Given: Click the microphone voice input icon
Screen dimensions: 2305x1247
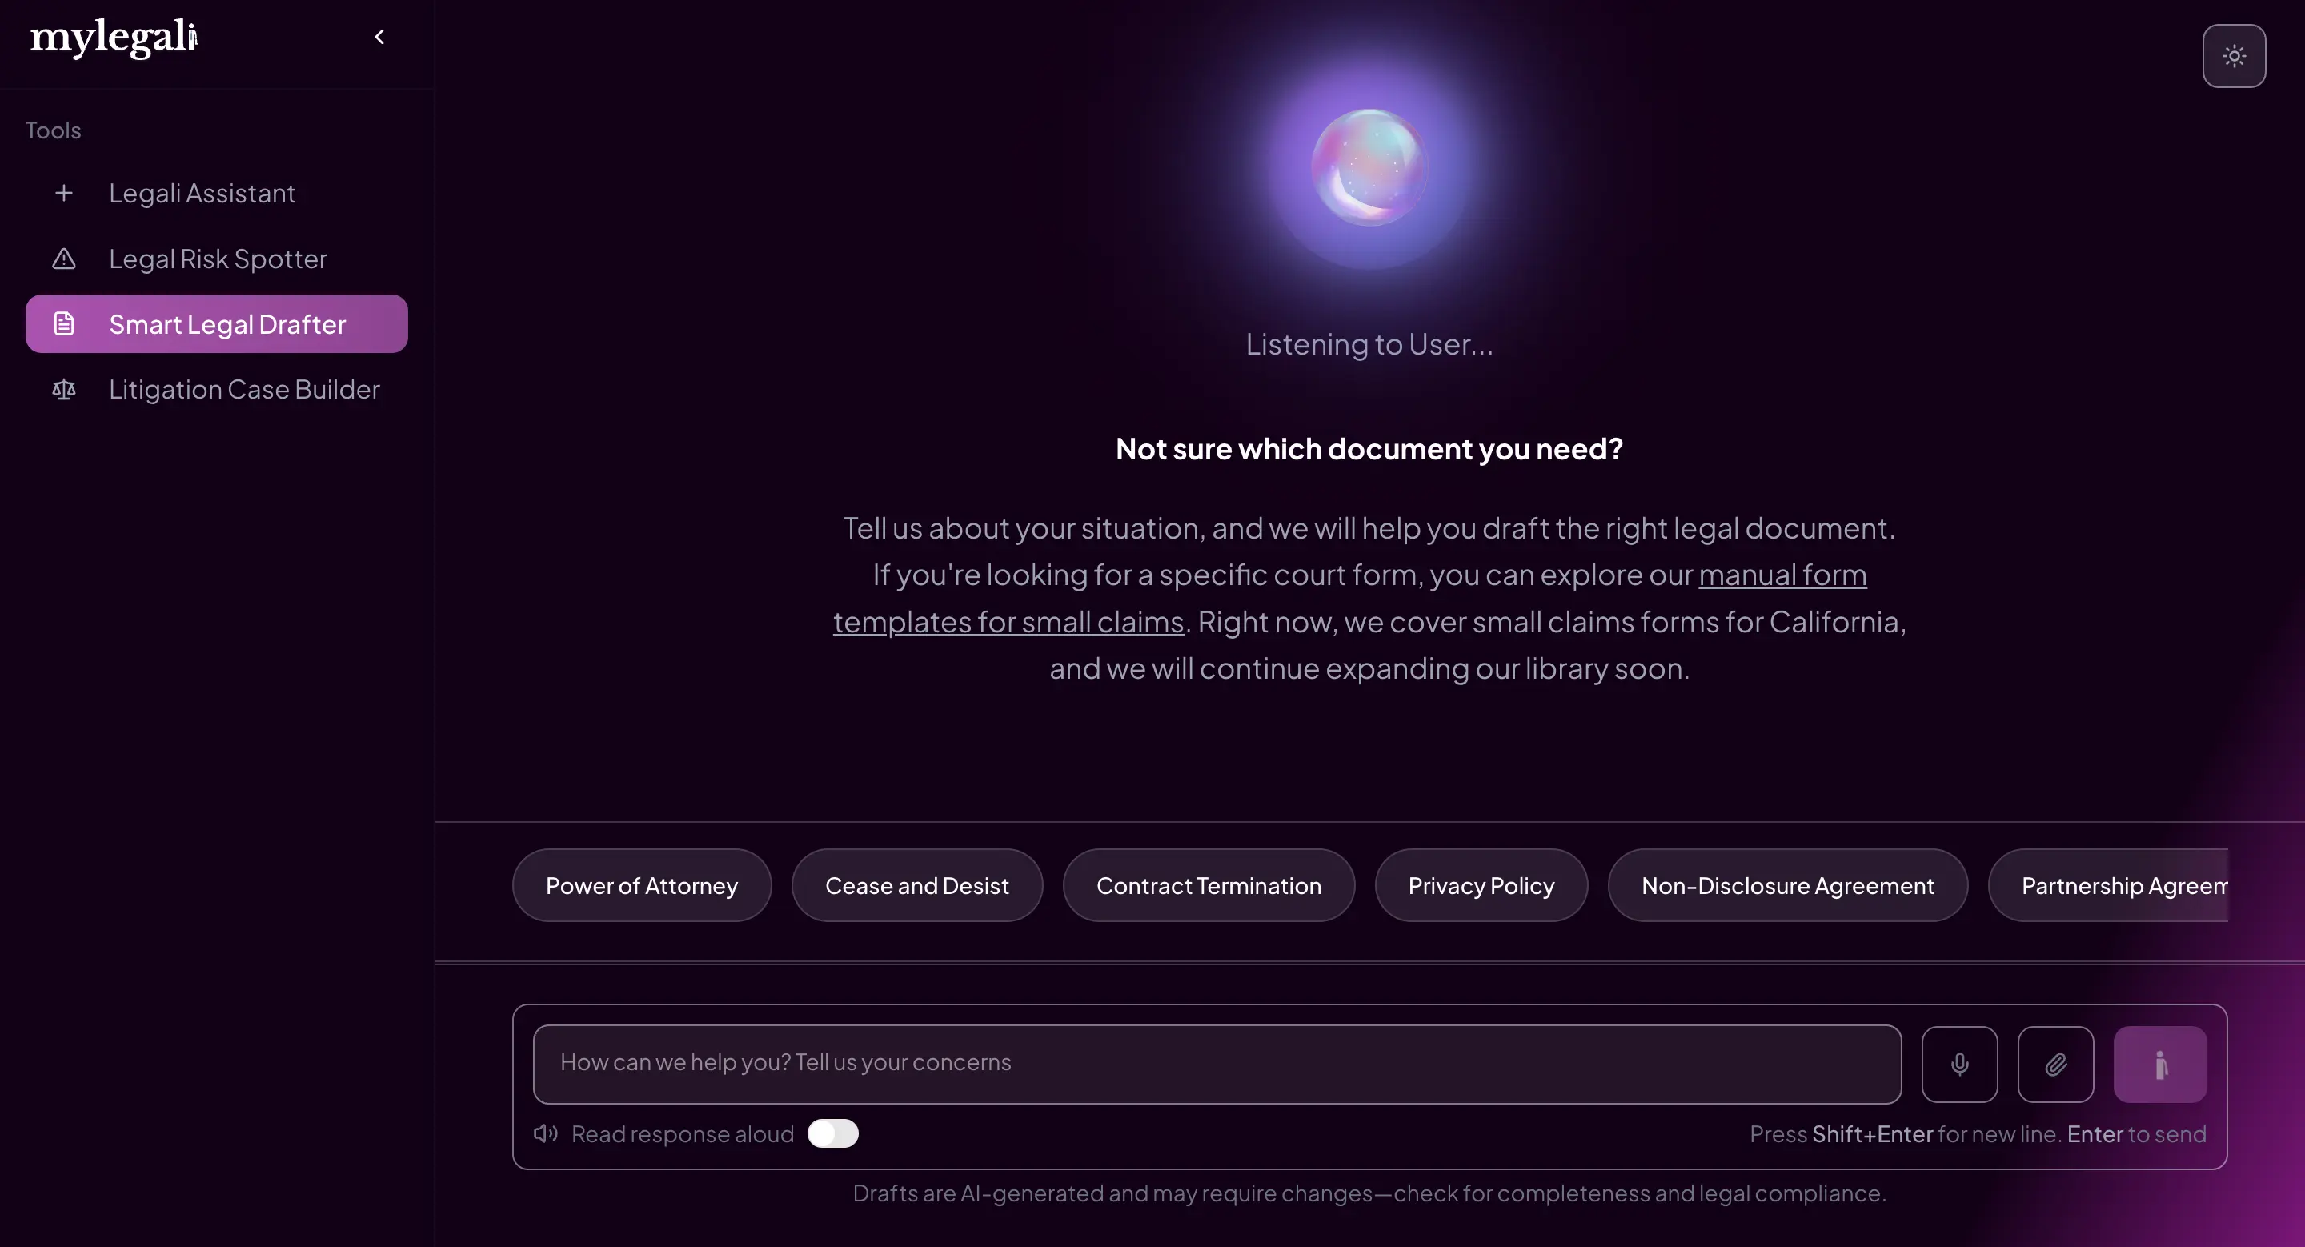Looking at the screenshot, I should [x=1958, y=1064].
